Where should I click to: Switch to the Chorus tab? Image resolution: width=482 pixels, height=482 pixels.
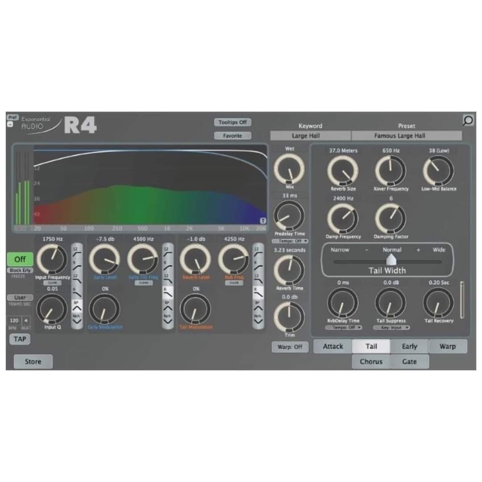coord(371,361)
